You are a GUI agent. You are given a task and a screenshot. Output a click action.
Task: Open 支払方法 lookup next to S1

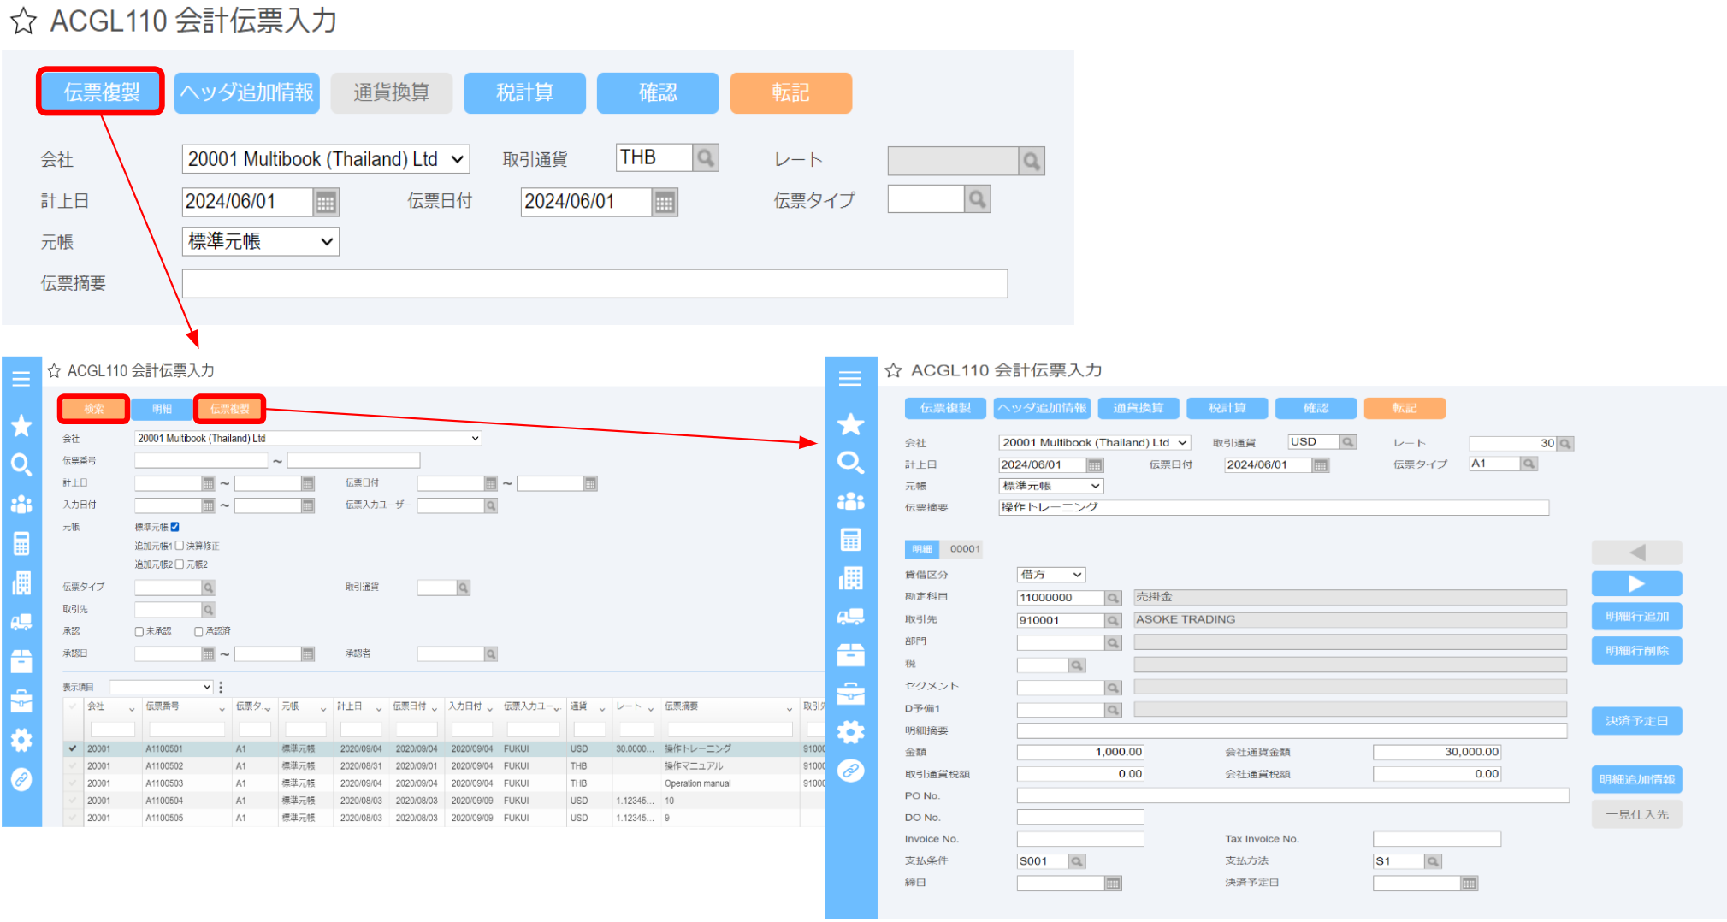tap(1433, 861)
